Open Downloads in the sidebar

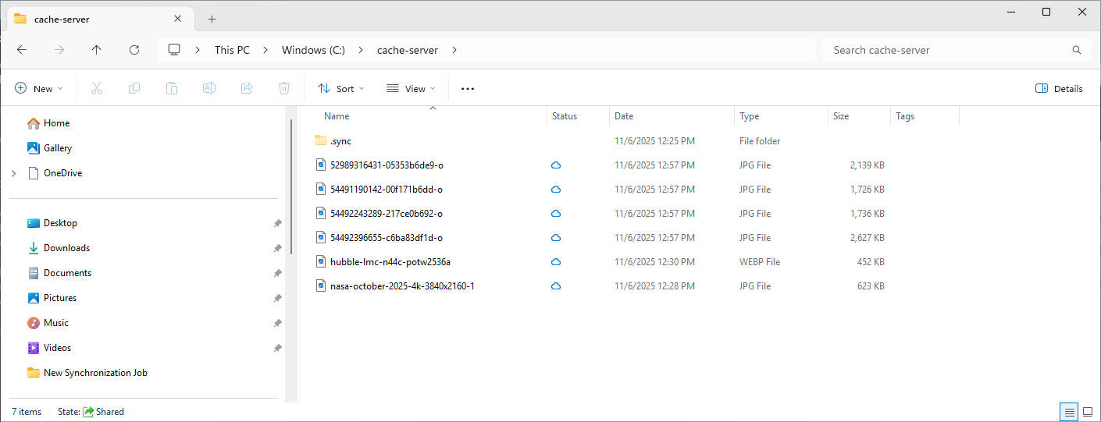[x=66, y=248]
